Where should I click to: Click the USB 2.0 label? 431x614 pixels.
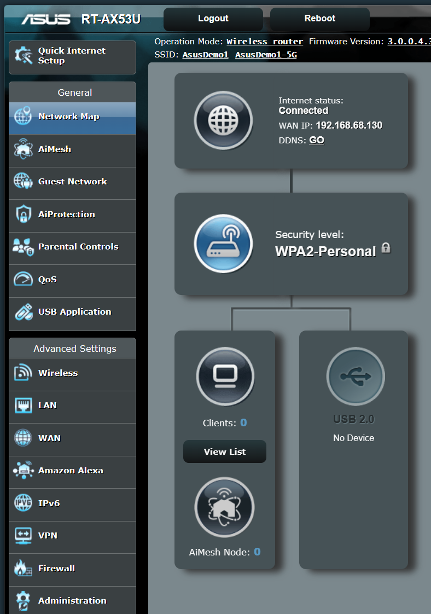coord(354,419)
